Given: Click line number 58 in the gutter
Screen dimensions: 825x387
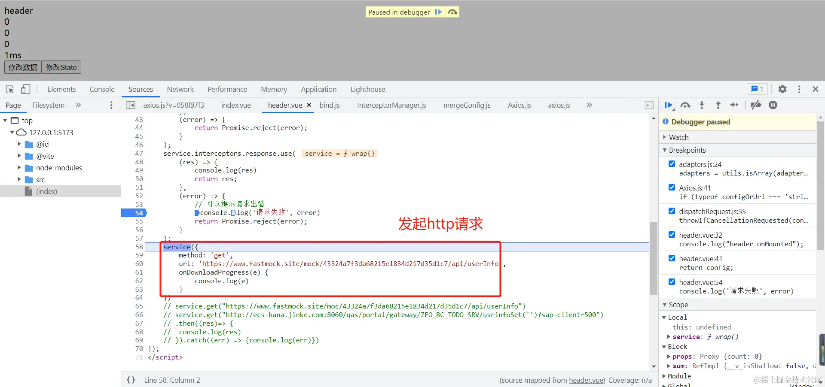Looking at the screenshot, I should point(139,247).
